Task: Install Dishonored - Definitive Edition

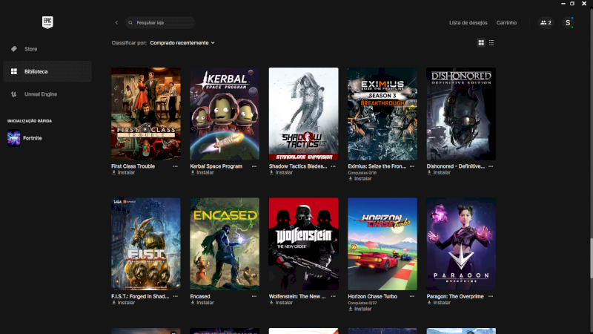Action: (439, 173)
